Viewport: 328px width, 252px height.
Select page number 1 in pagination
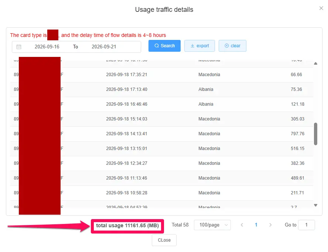point(256,225)
